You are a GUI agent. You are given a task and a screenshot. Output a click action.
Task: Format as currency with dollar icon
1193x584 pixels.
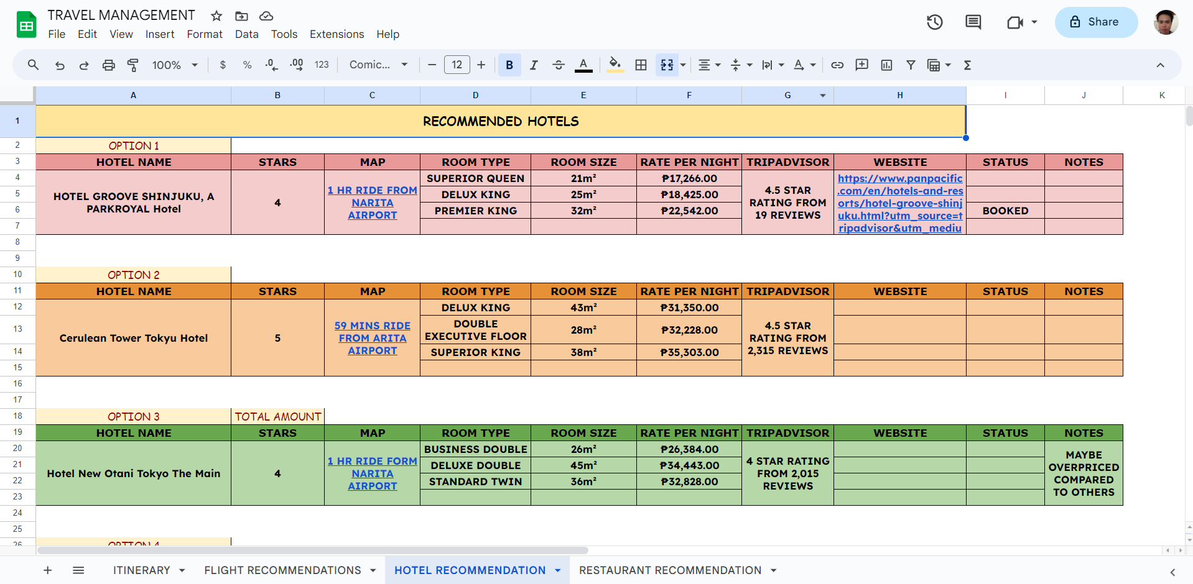(x=223, y=65)
